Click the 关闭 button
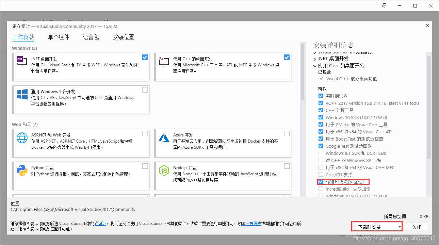This screenshot has height=245, width=439. click(x=417, y=227)
